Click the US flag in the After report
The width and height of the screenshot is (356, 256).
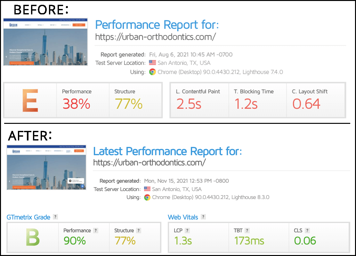click(147, 189)
